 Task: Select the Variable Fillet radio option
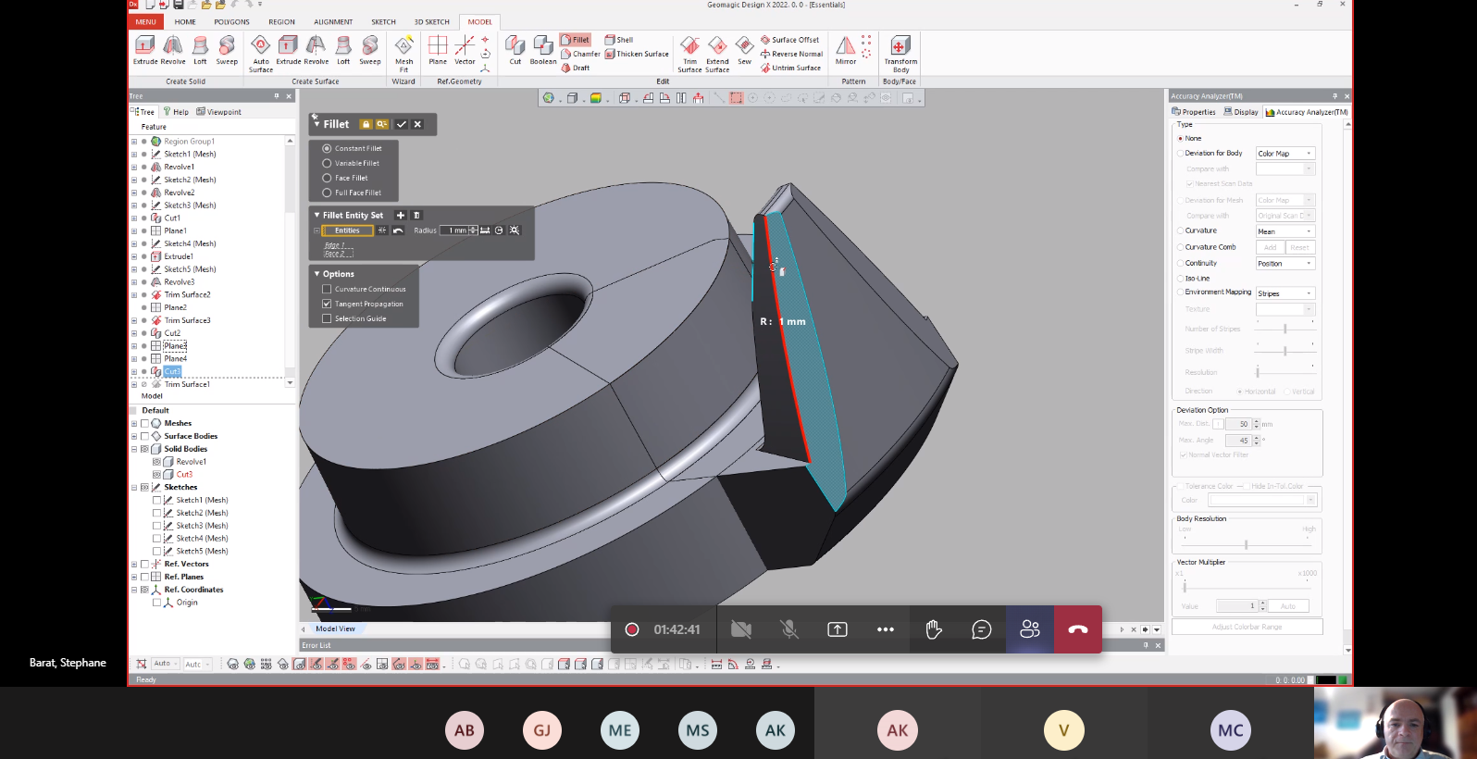327,163
